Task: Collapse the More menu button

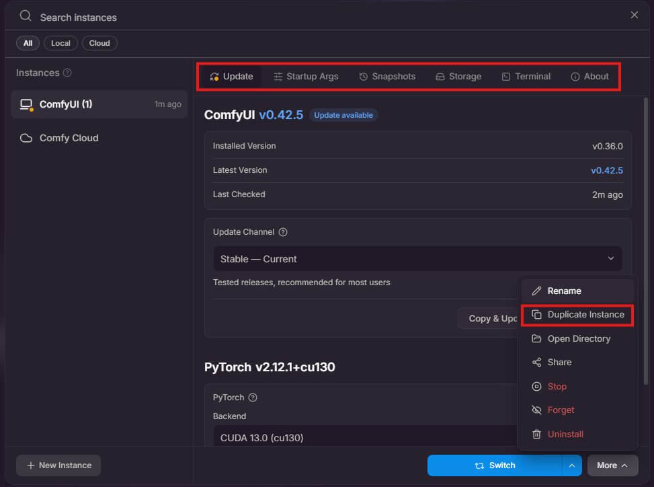Action: point(613,465)
